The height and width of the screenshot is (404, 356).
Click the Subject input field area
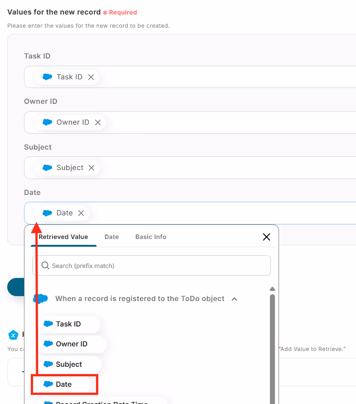point(190,168)
